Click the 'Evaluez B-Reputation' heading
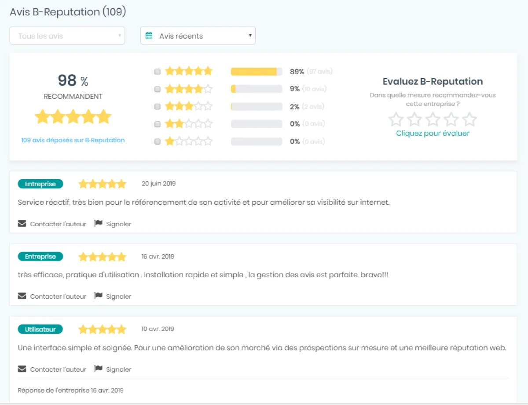The width and height of the screenshot is (528, 405). (x=433, y=81)
